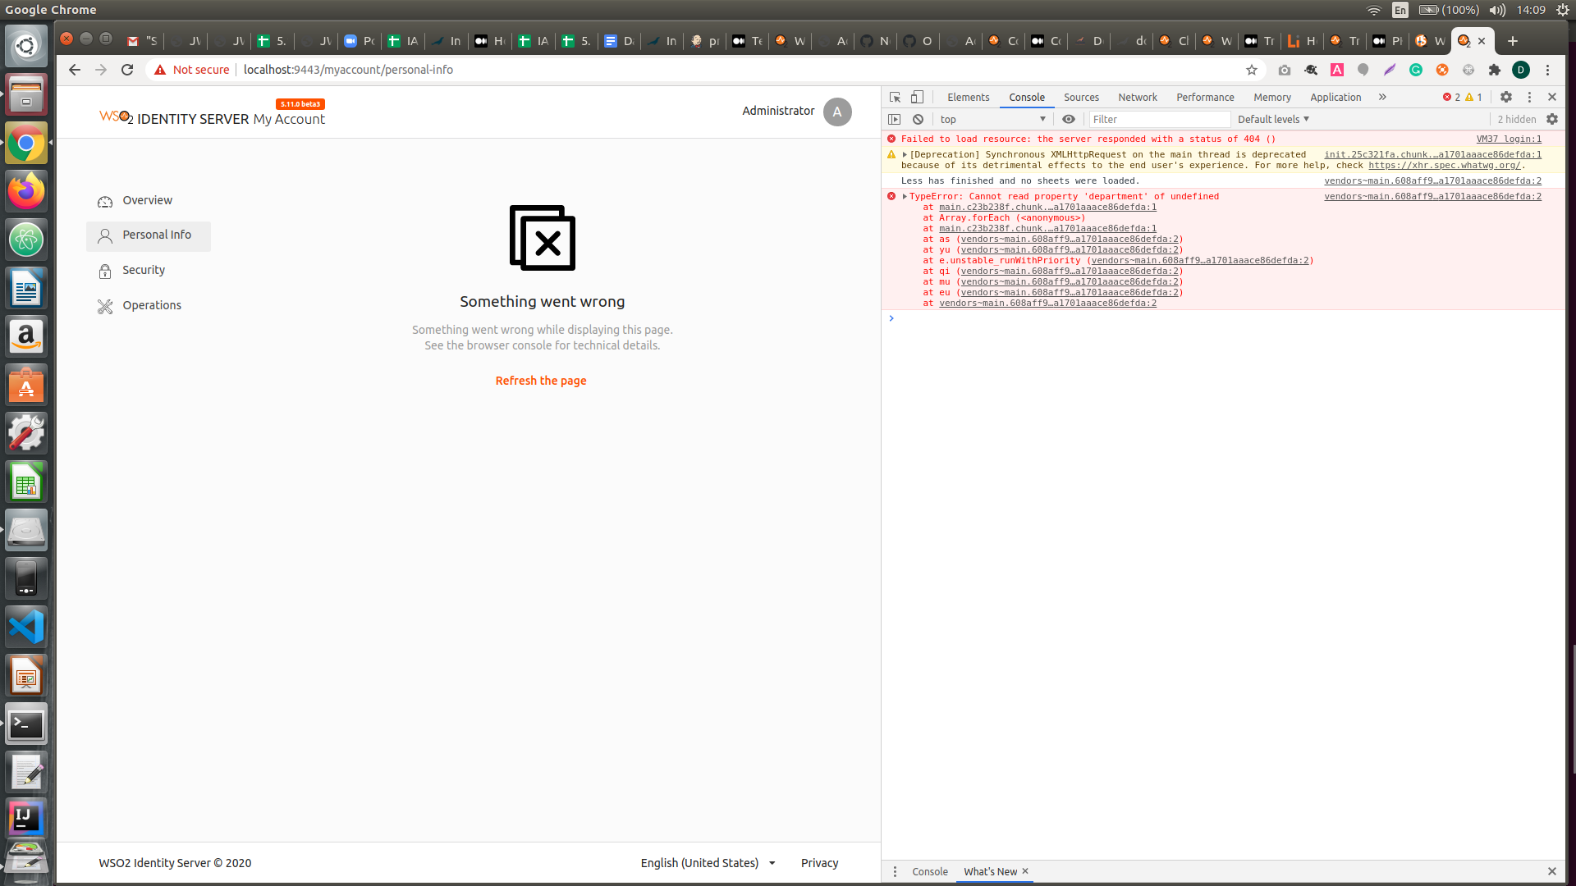This screenshot has width=1576, height=886.
Task: Switch to the Network tab
Action: (x=1137, y=97)
